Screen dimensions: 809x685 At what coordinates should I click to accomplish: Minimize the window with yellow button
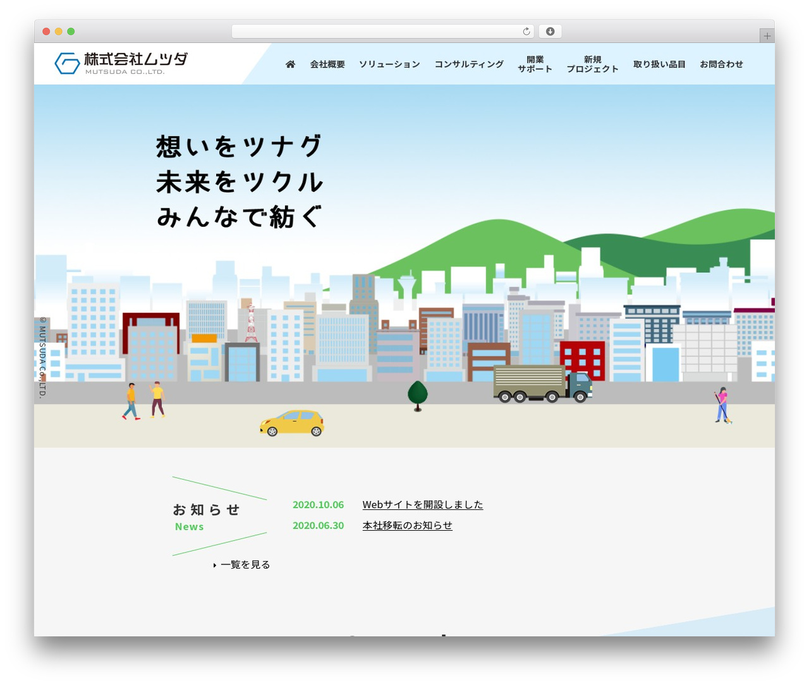pos(58,32)
